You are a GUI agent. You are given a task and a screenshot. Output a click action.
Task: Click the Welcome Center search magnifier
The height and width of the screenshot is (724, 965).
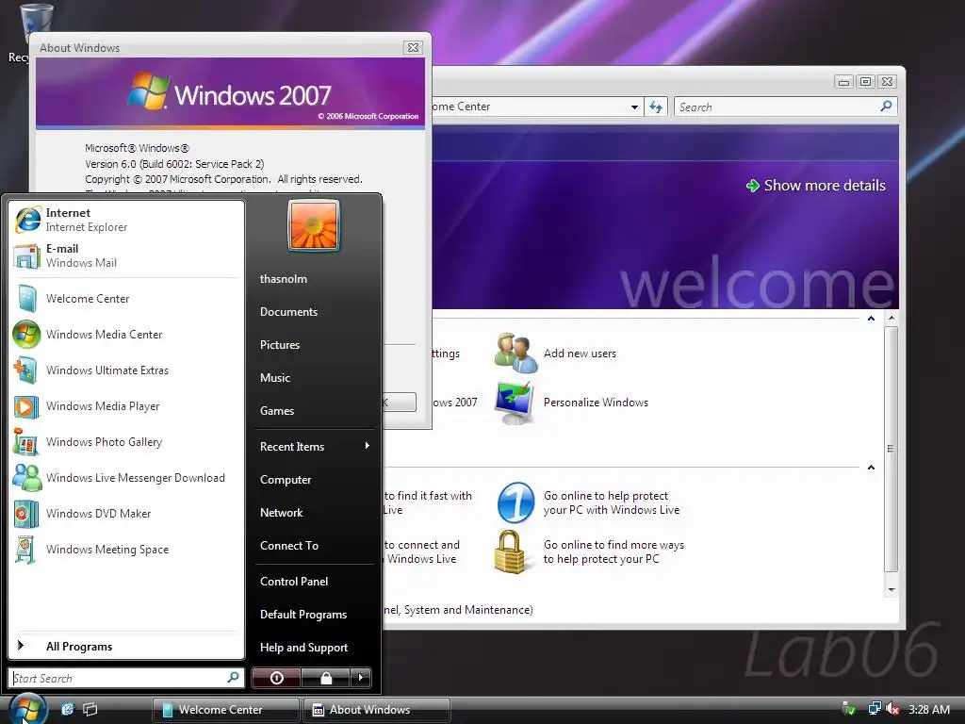pyautogui.click(x=886, y=106)
